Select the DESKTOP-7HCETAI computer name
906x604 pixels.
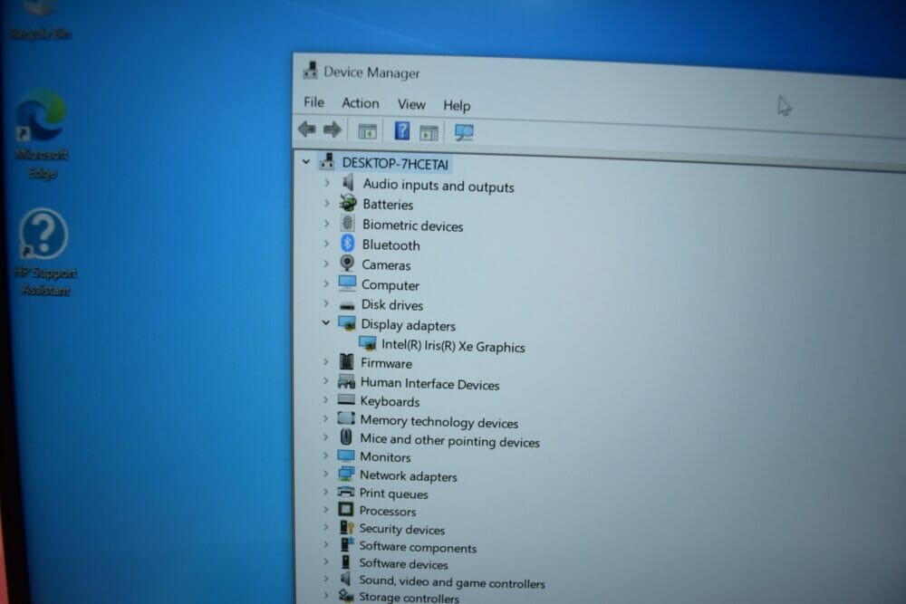point(395,164)
